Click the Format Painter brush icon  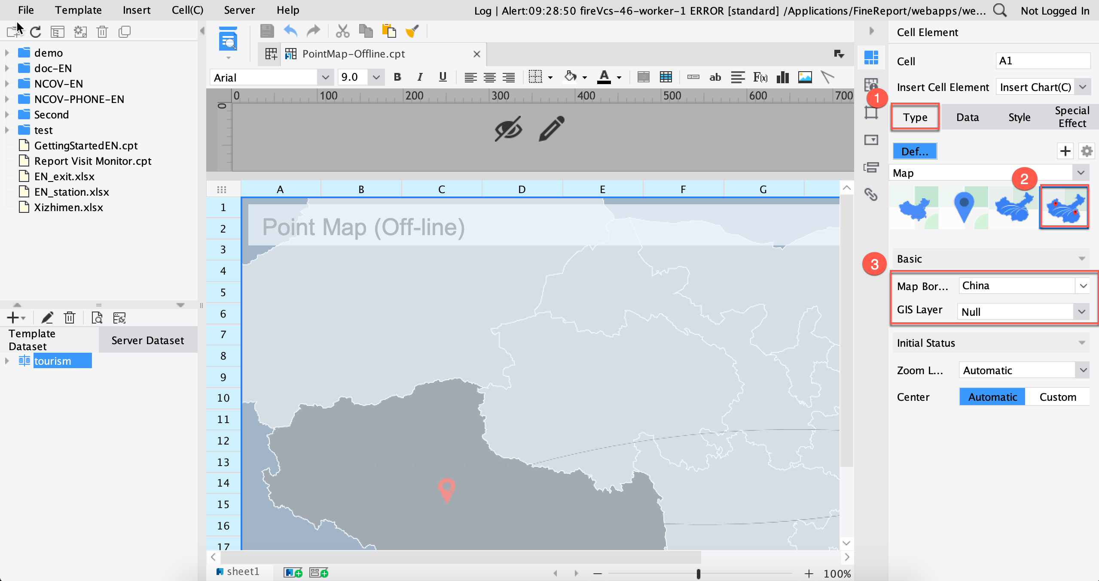click(x=412, y=31)
